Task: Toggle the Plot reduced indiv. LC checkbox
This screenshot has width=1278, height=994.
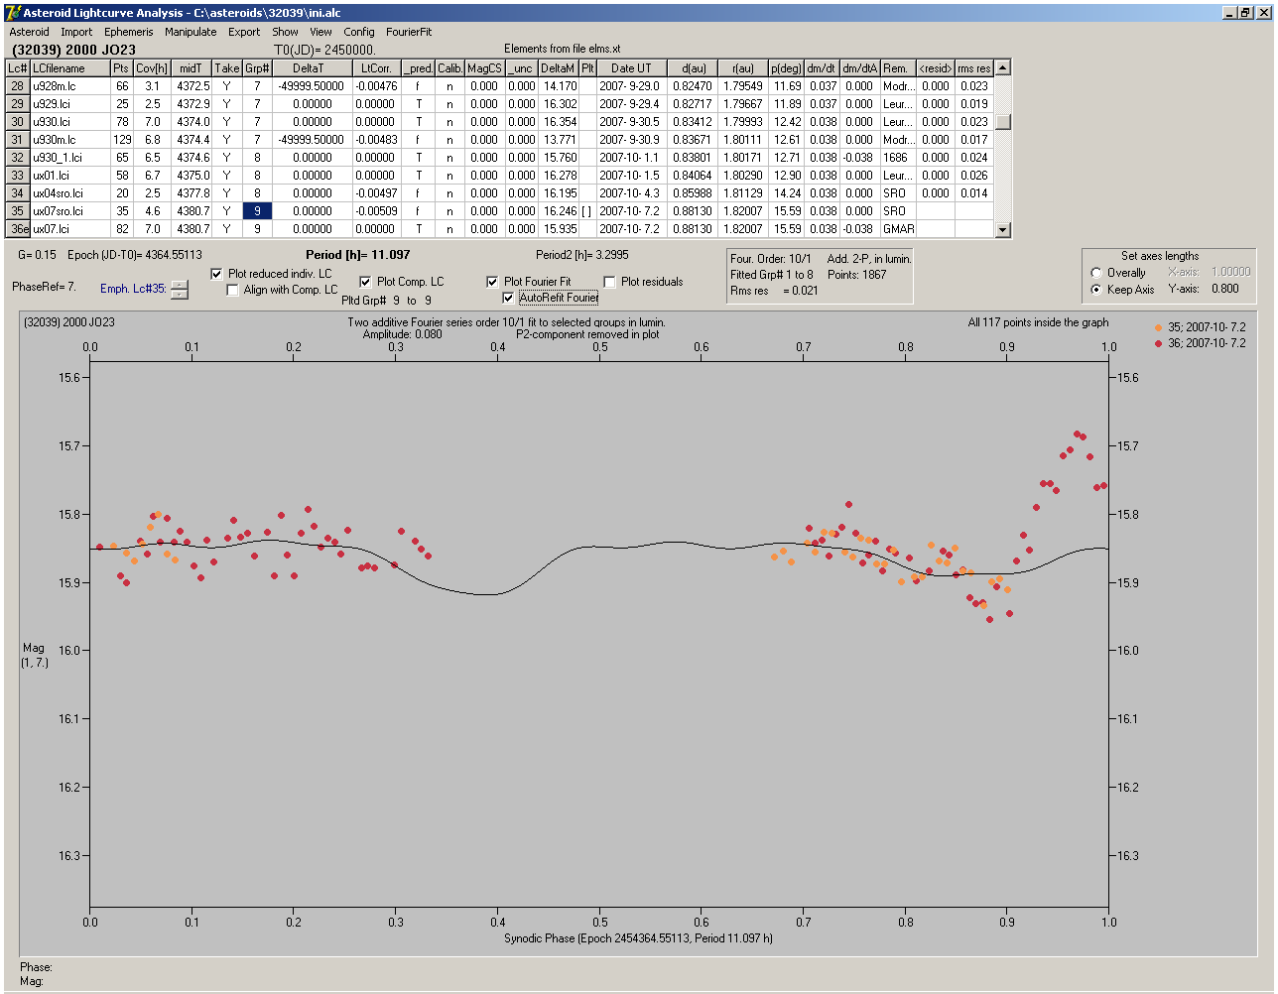Action: pyautogui.click(x=218, y=274)
